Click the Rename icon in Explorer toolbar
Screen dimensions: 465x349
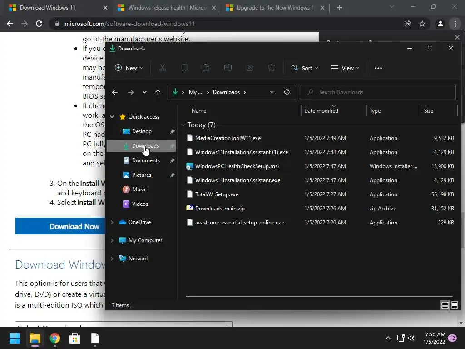[x=228, y=68]
